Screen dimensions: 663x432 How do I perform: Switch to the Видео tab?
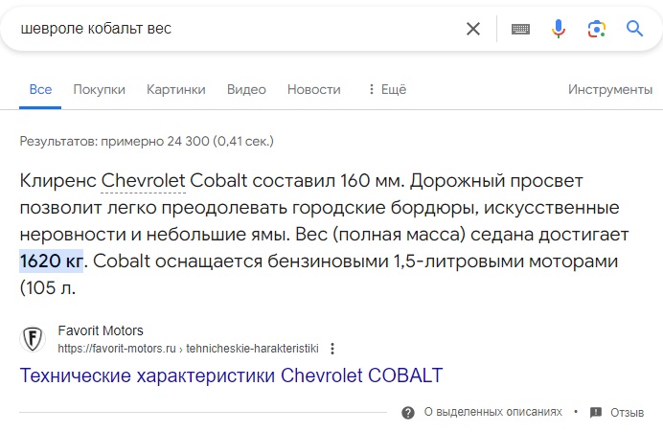coord(246,90)
